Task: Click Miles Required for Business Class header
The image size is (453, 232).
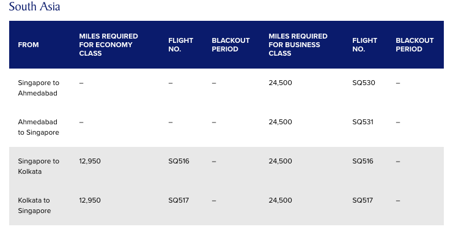Action: 298,45
